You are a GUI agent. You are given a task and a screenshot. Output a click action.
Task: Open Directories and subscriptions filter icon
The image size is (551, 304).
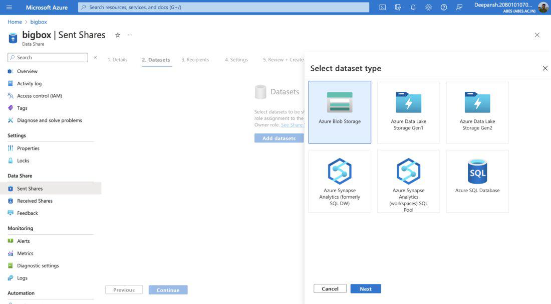click(x=398, y=7)
